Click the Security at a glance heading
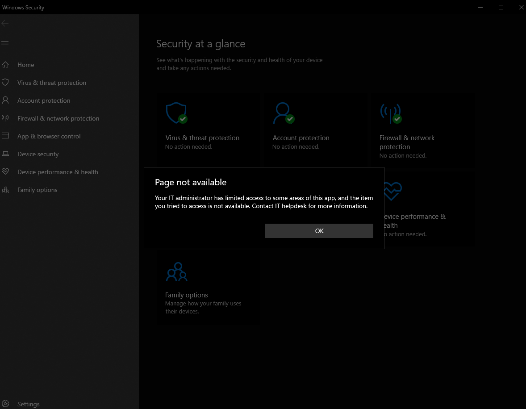 click(200, 44)
